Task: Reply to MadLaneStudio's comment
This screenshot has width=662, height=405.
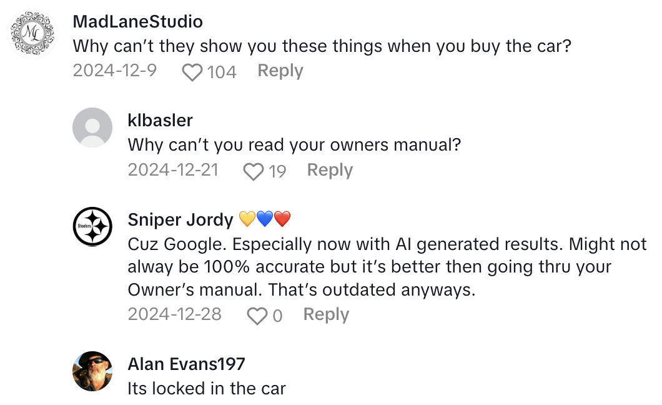Action: [280, 71]
